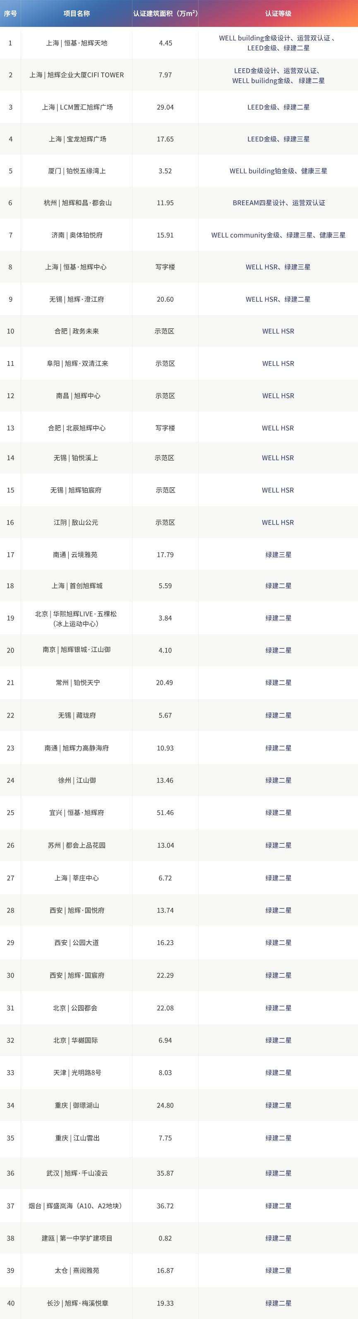Select the "项目名称" column header
The height and width of the screenshot is (1319, 358).
76,13
